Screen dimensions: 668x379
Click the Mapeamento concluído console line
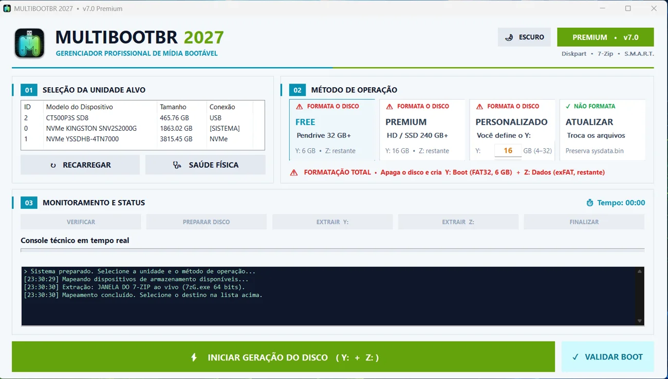143,295
